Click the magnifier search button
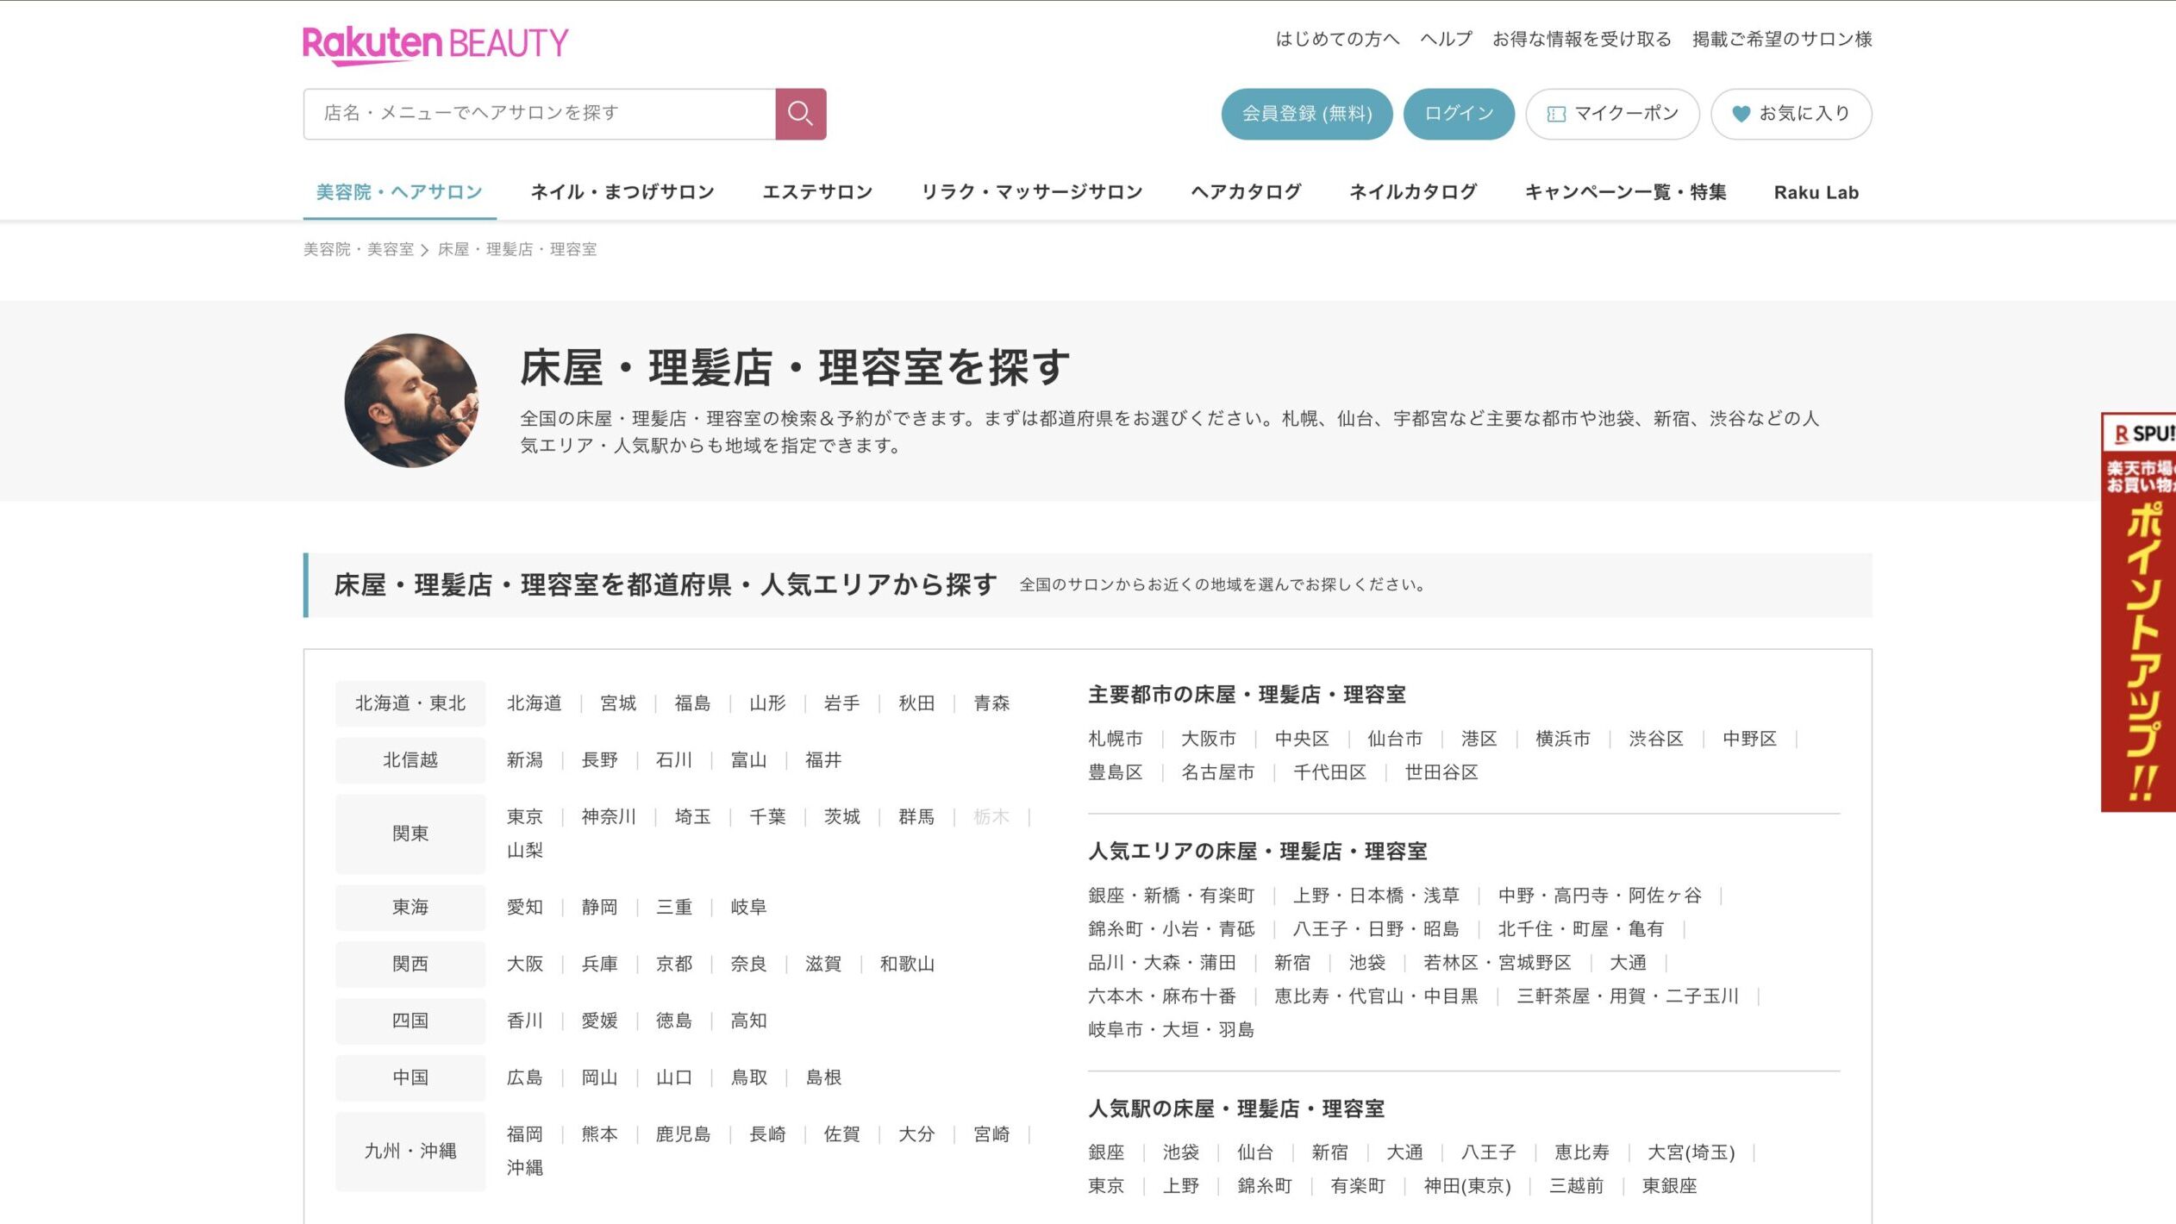Viewport: 2176px width, 1224px height. click(x=800, y=114)
